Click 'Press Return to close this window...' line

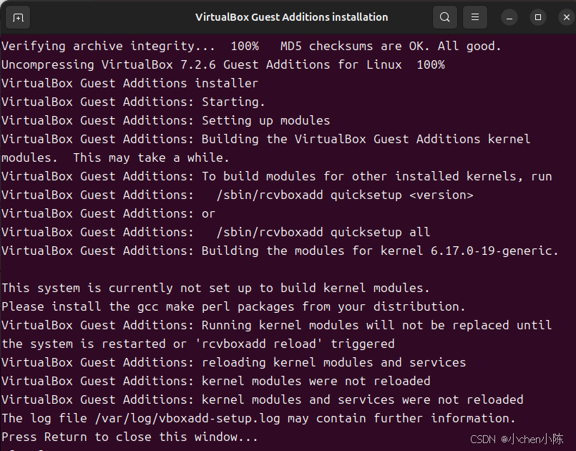(x=130, y=437)
